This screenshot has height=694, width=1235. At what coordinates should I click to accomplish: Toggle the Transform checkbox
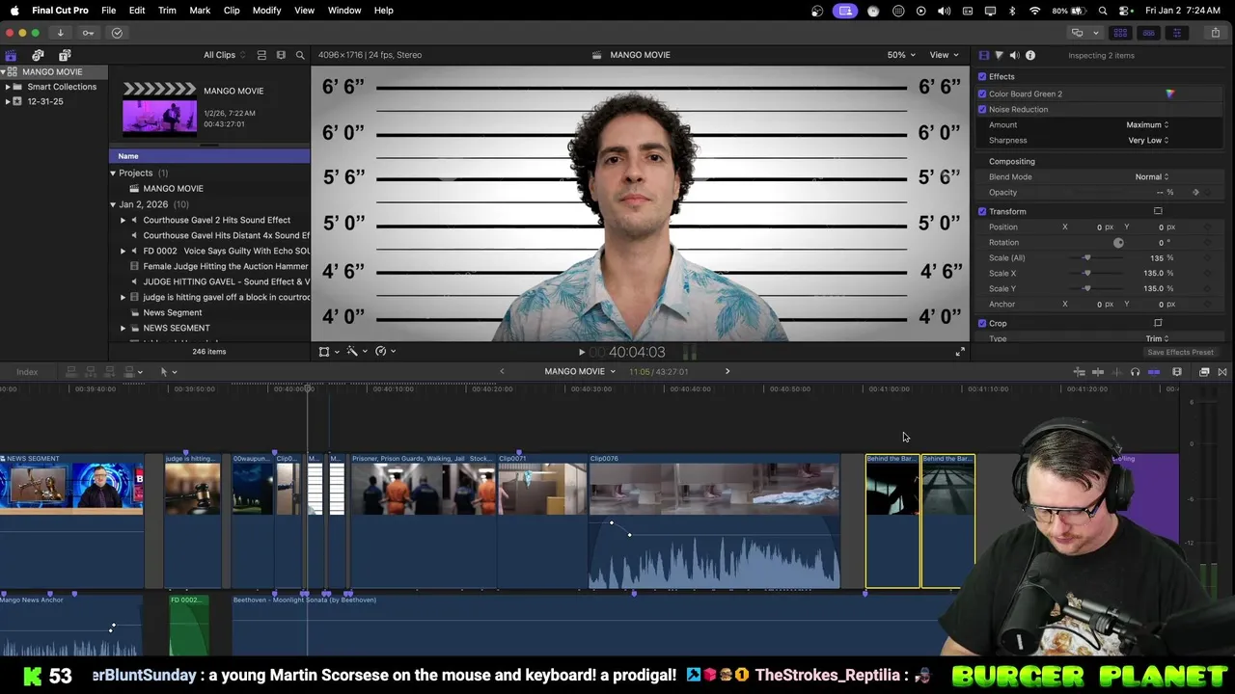click(x=982, y=211)
